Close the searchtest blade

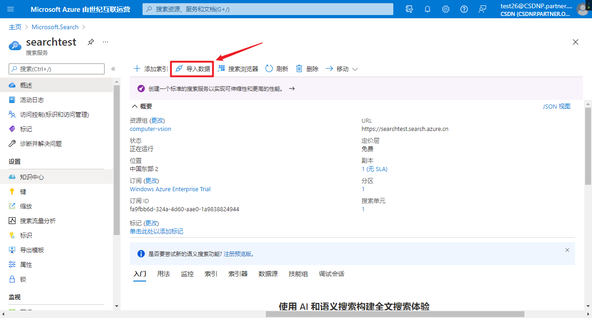576,42
